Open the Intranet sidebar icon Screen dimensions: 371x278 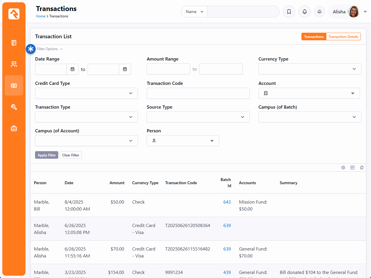[x=14, y=43]
